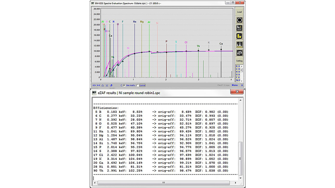The image size is (335, 188).
Task: Click the BM-EDS Spectra Evaluation title icon
Action: coord(93,3)
